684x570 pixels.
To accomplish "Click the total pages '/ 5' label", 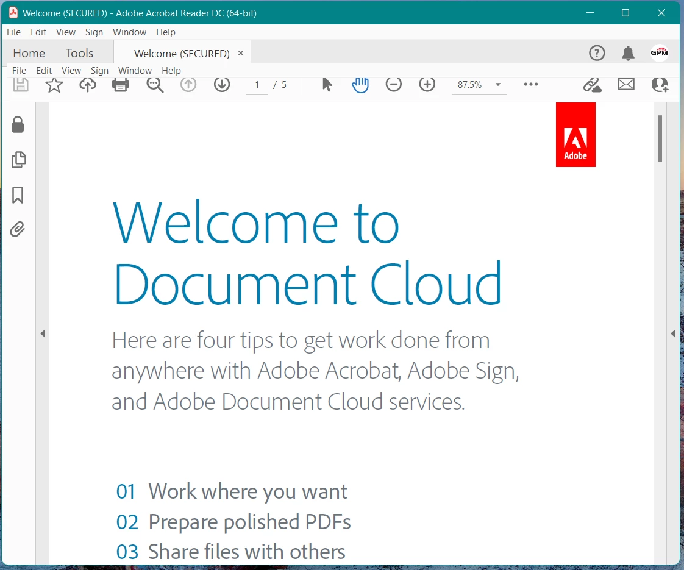I will 280,85.
